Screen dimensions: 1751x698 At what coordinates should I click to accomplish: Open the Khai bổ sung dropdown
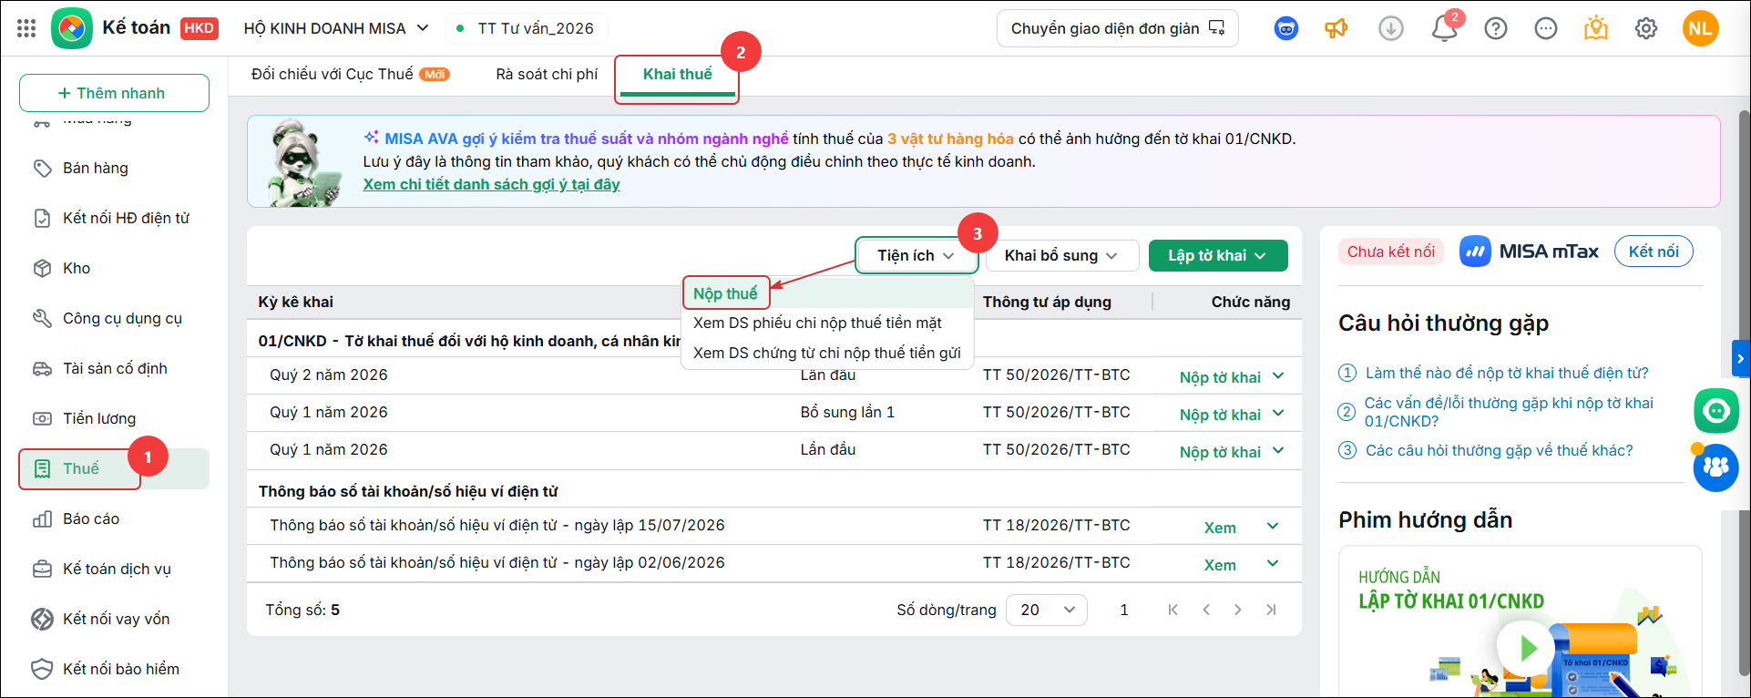[x=1061, y=256]
